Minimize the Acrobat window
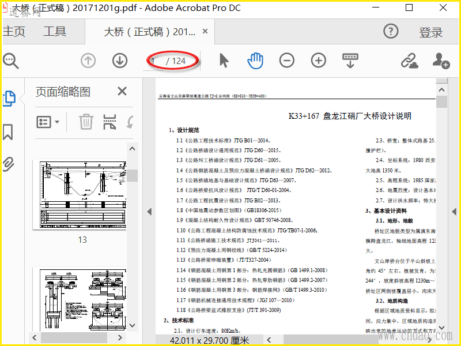 (x=376, y=7)
